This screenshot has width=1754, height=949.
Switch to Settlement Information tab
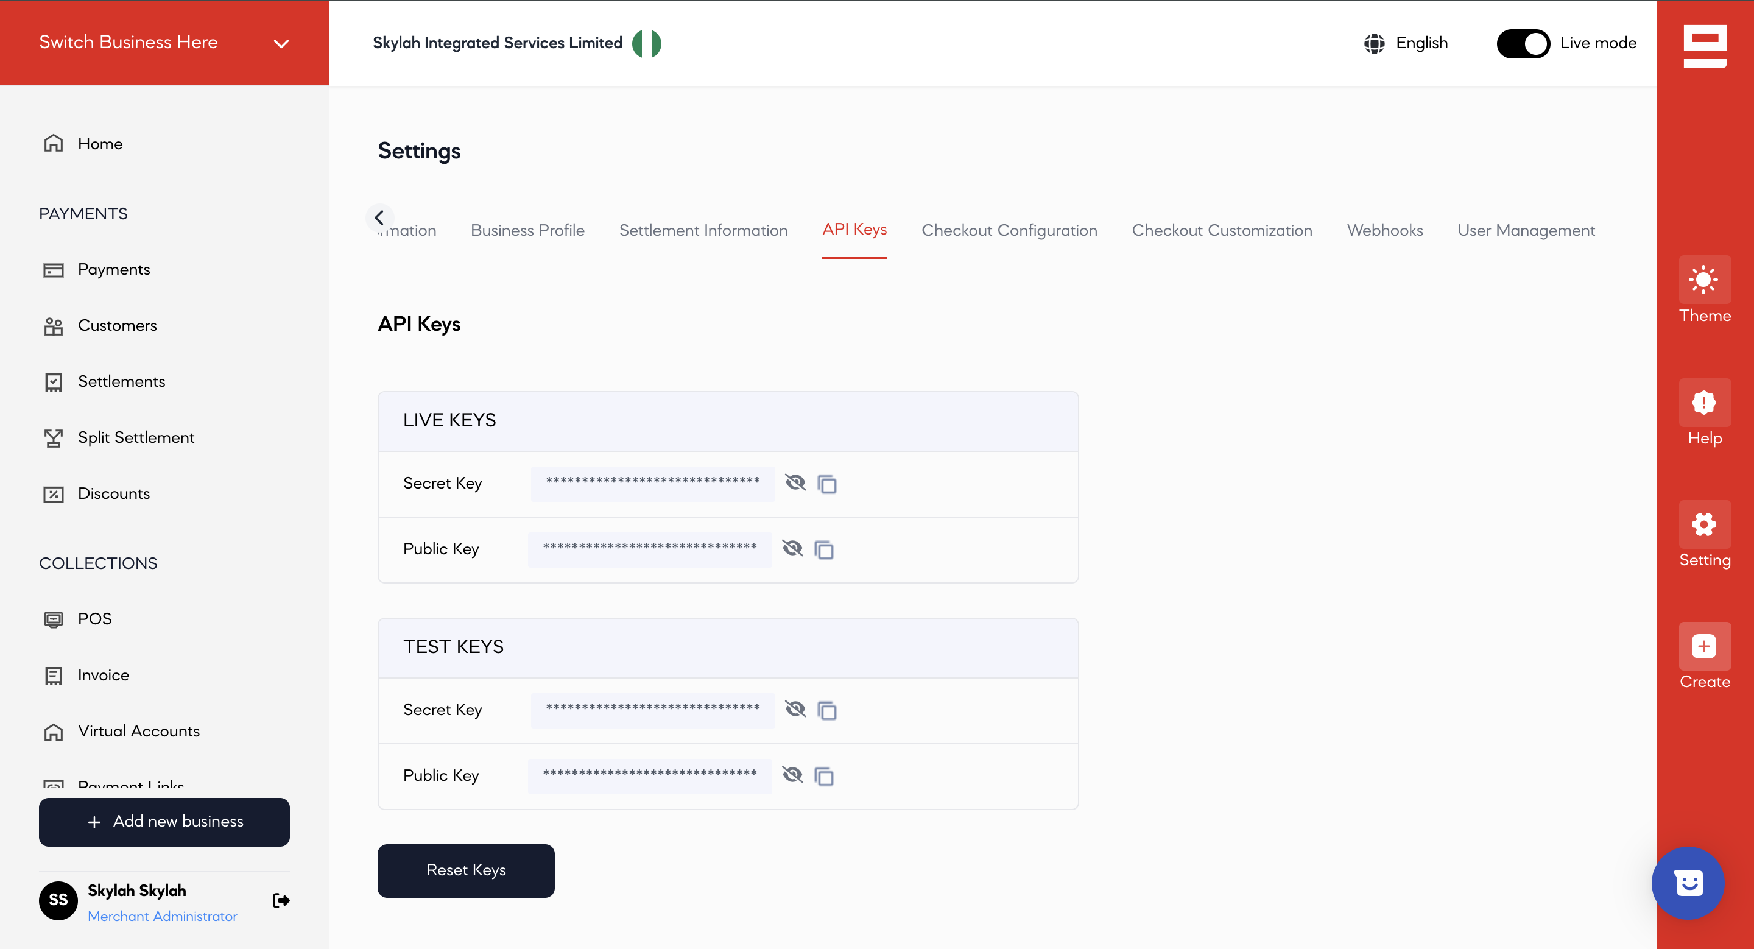tap(703, 230)
